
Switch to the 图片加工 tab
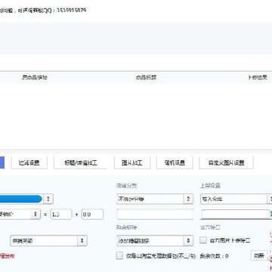132,162
